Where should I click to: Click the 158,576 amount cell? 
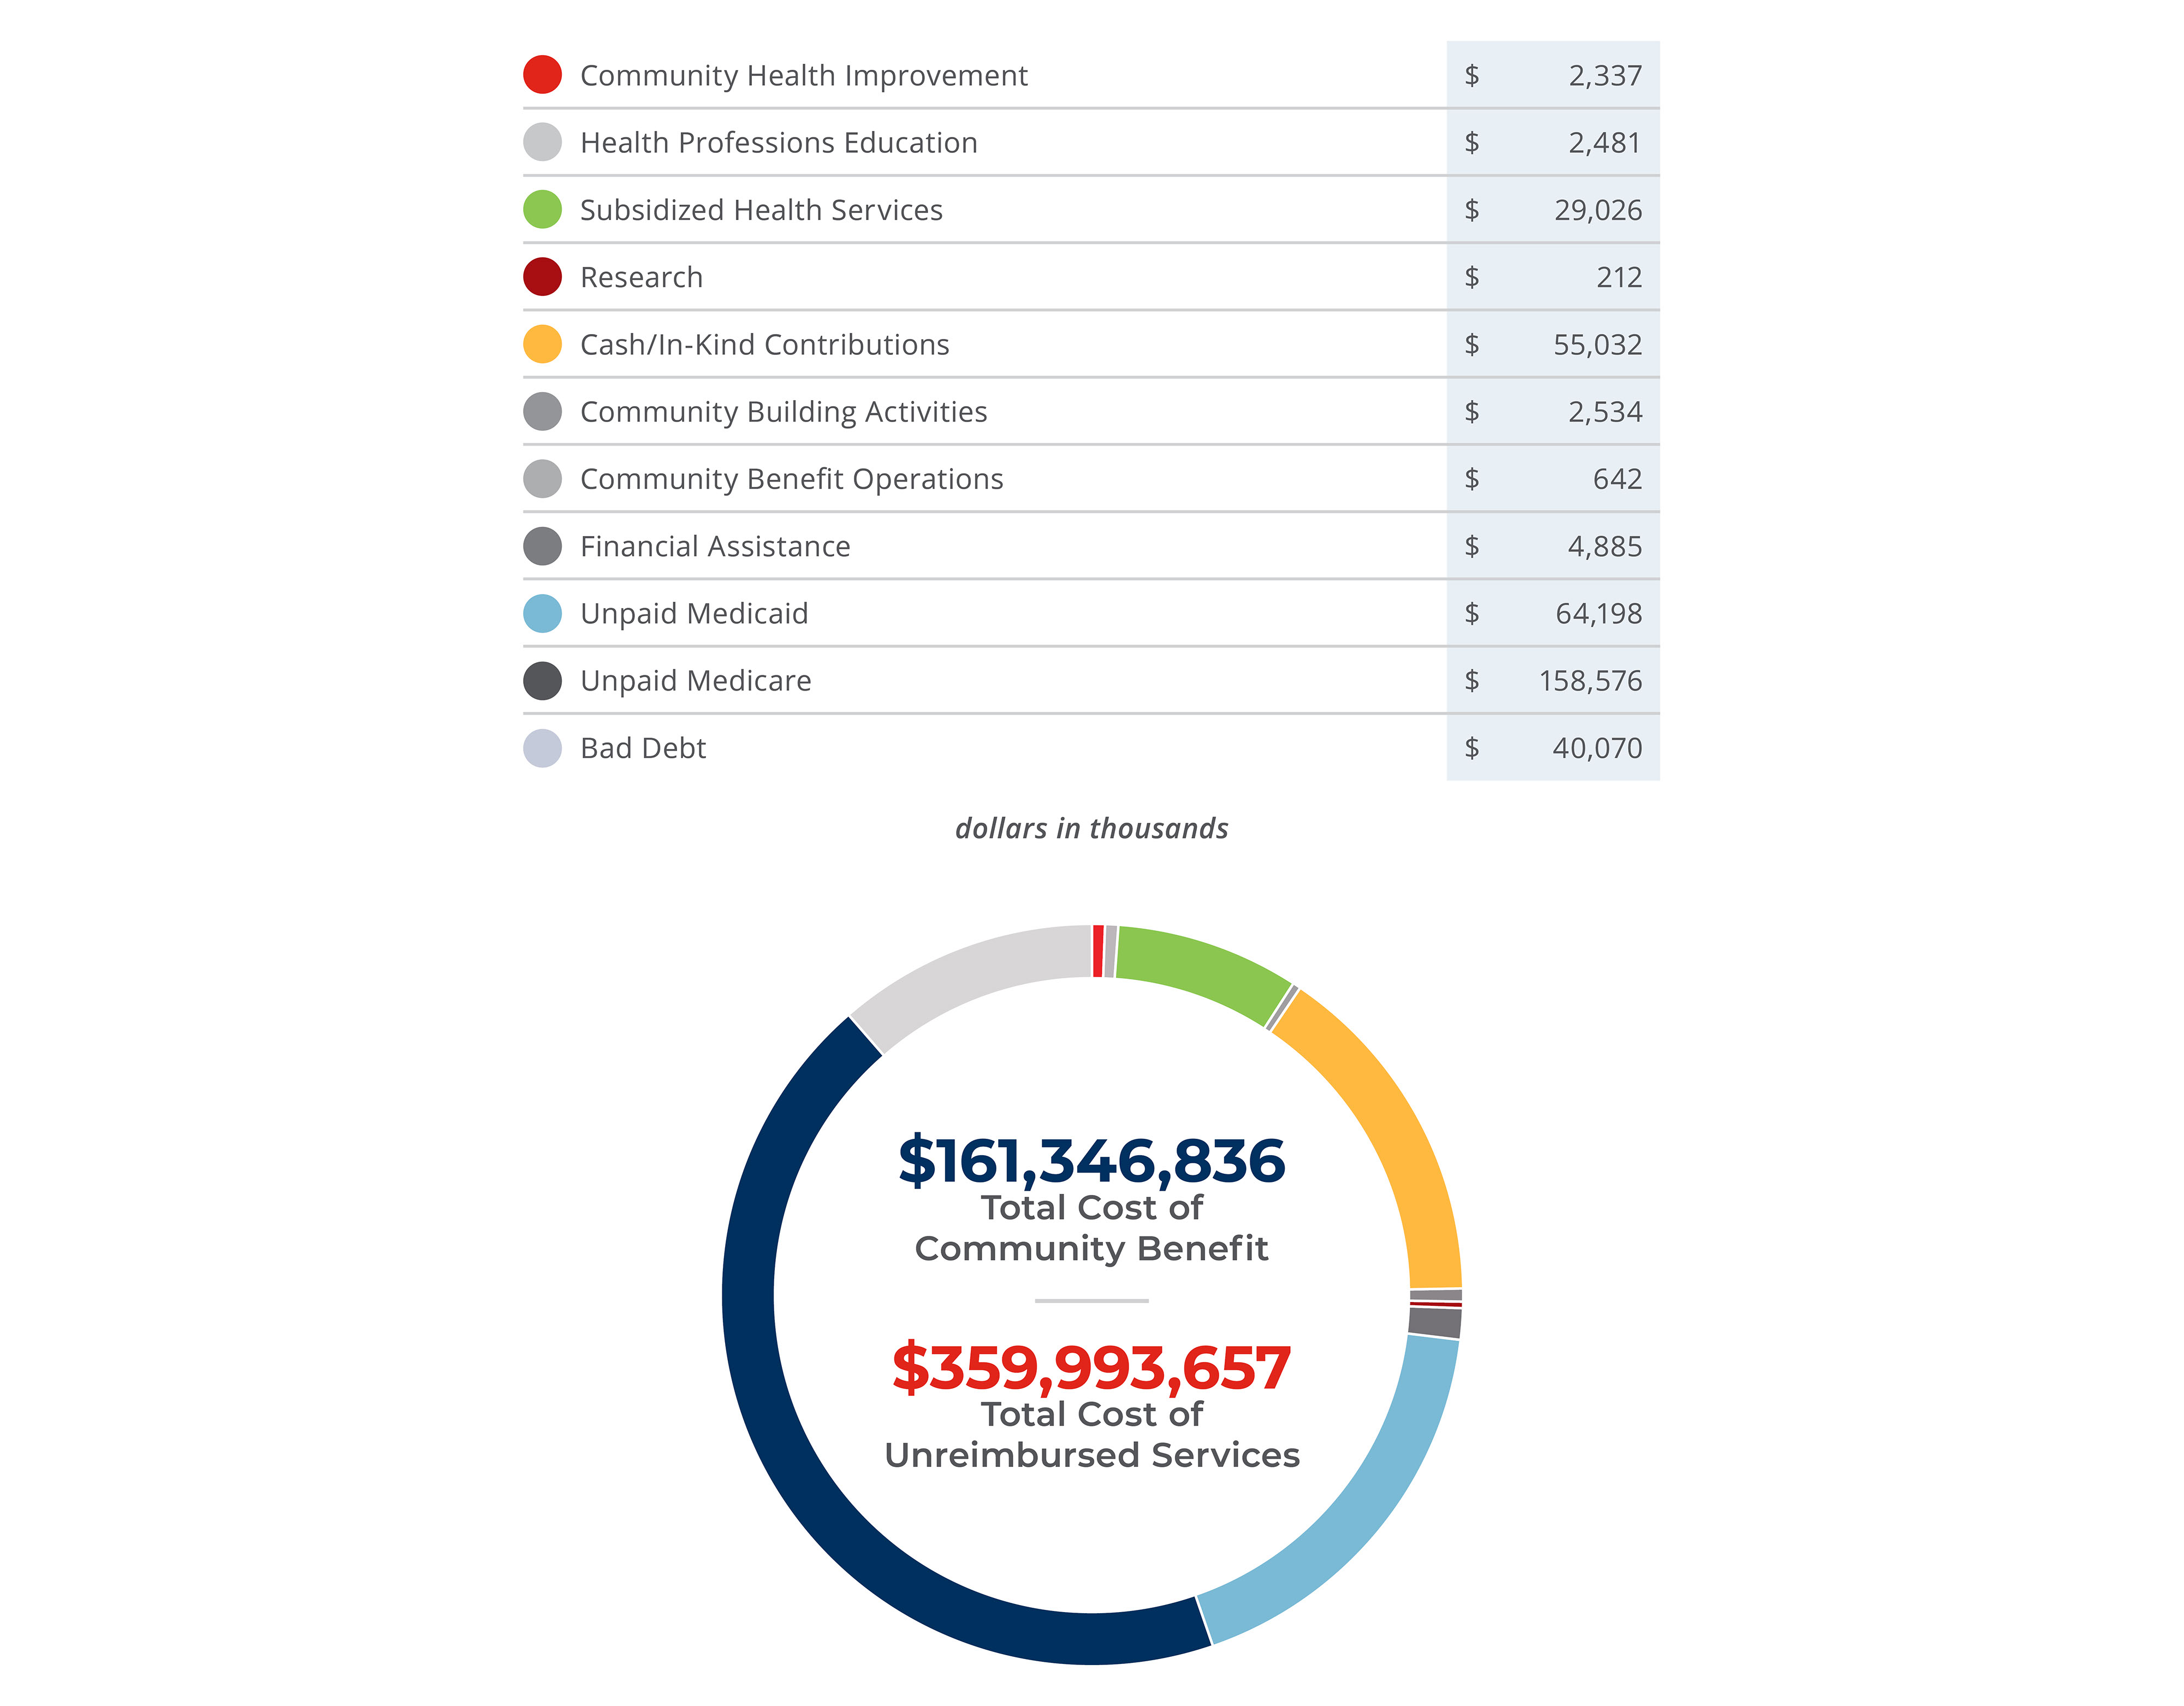tap(1589, 681)
